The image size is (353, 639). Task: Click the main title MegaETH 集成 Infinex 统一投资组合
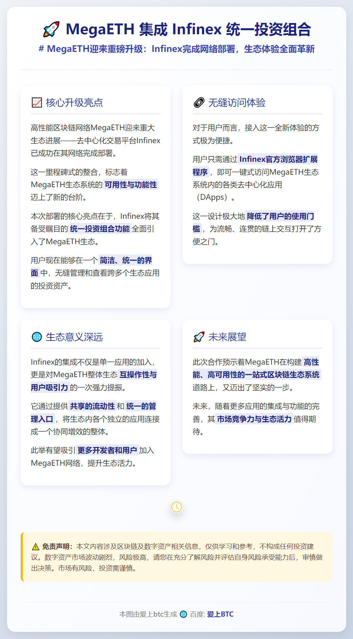point(188,29)
